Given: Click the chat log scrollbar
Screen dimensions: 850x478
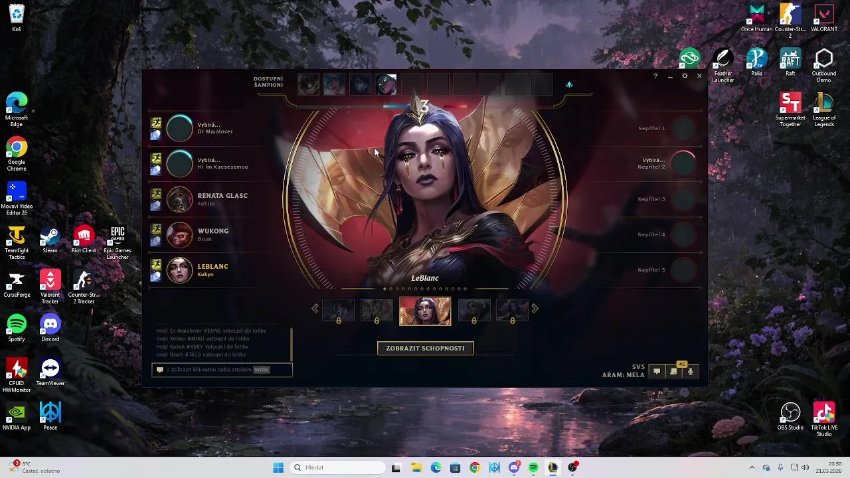Looking at the screenshot, I should (292, 343).
